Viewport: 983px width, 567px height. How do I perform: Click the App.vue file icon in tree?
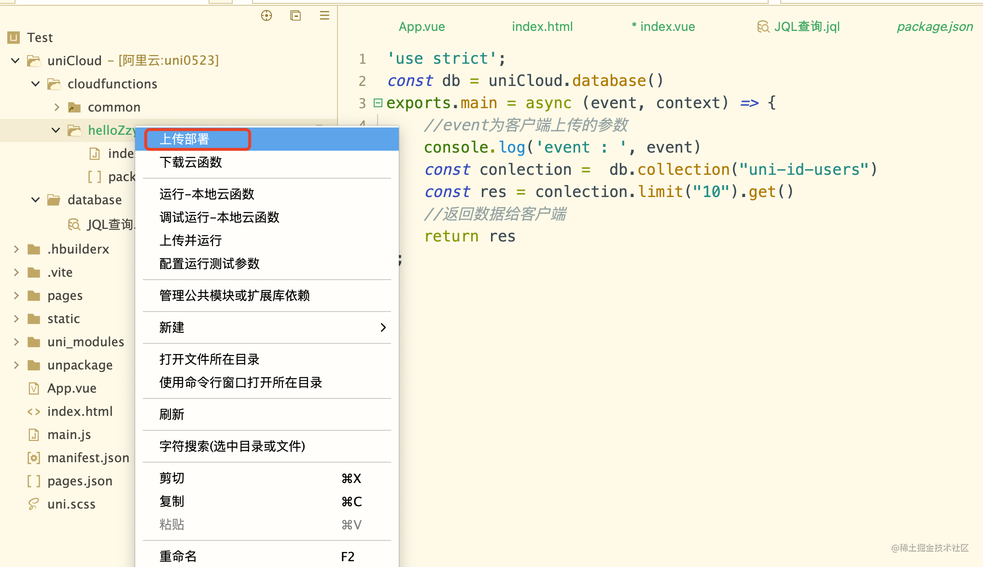(x=34, y=388)
